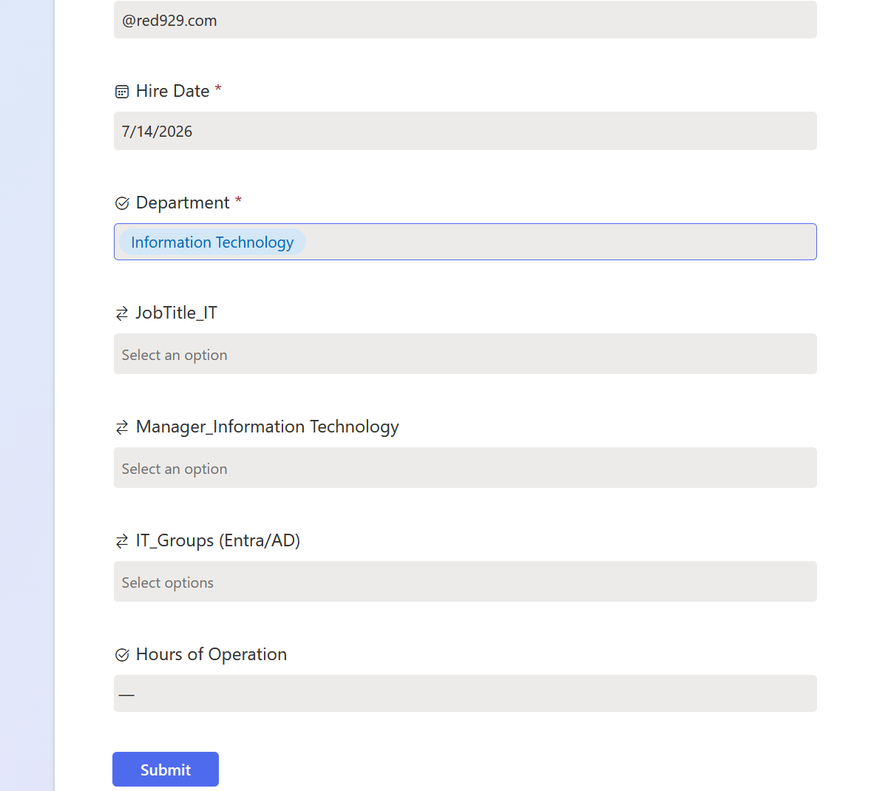Viewport: 871px width, 791px height.
Task: Click the arrows icon beside Manager_Information Technology
Action: 122,428
